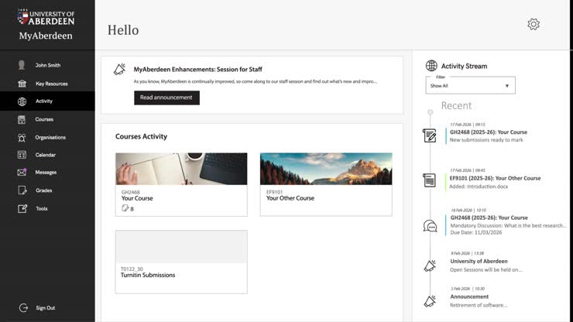This screenshot has height=322, width=573.
Task: Click the John Smith profile avatar
Action: (x=22, y=66)
